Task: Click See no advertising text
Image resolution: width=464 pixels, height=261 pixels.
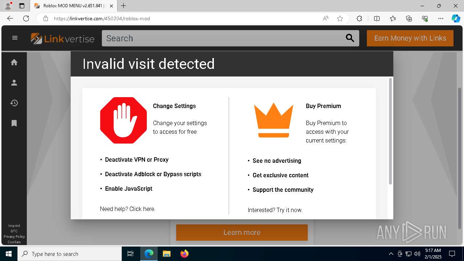Action: (277, 161)
